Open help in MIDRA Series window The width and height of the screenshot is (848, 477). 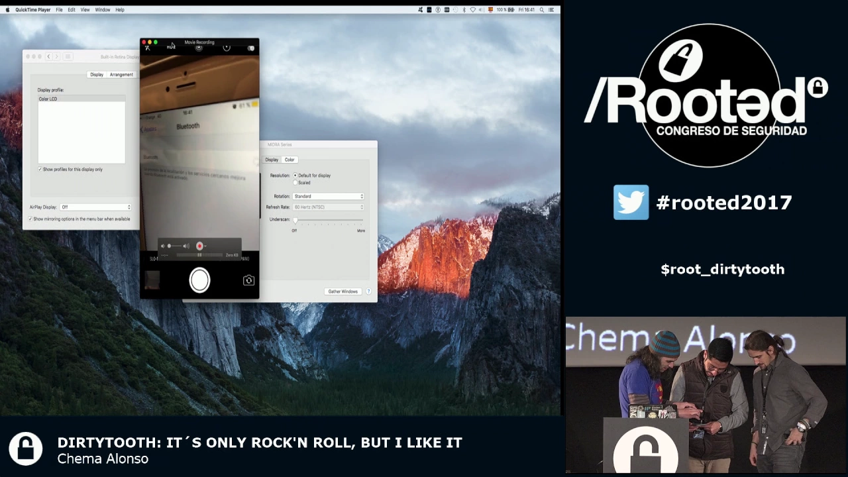click(368, 291)
